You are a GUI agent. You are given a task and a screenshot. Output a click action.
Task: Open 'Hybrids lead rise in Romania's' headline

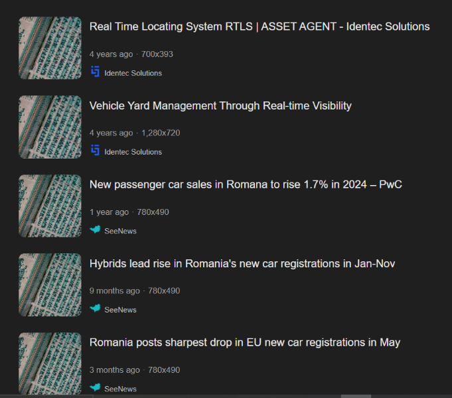coord(242,263)
